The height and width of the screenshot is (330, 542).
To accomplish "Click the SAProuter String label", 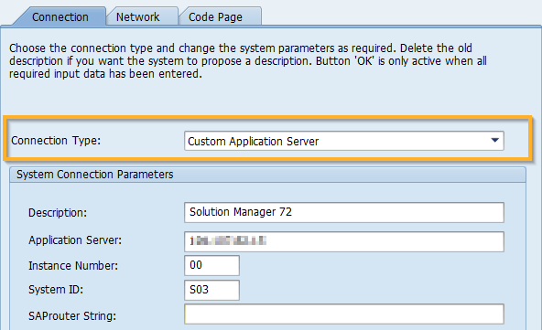I will [x=72, y=316].
